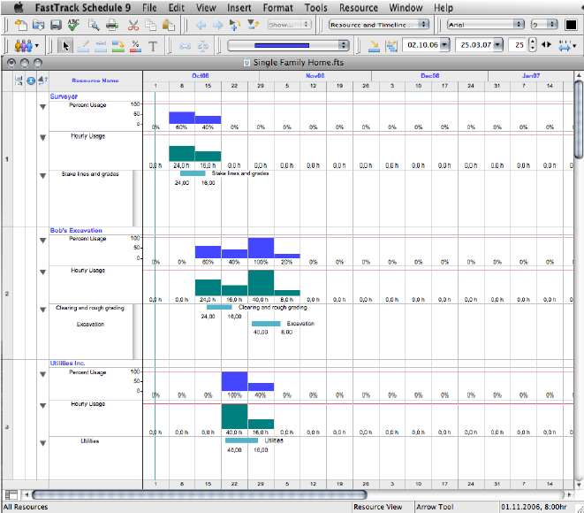Collapse Surveyor Hourly Usage triangle
This screenshot has height=513, width=584.
coord(42,138)
